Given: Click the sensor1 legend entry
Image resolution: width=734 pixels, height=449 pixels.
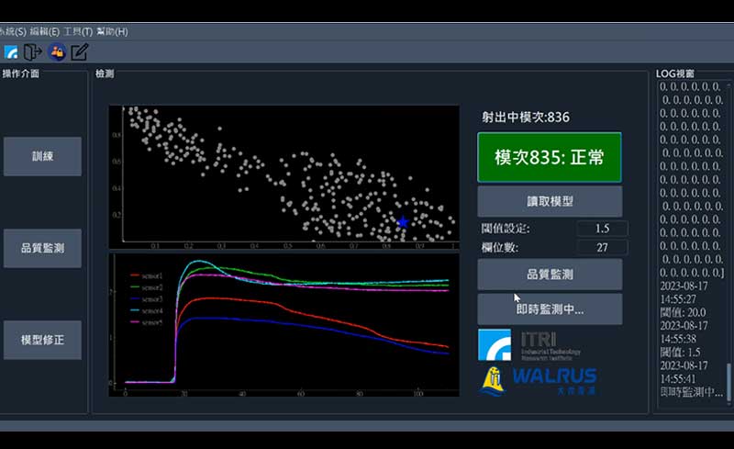Looking at the screenshot, I should tap(146, 275).
